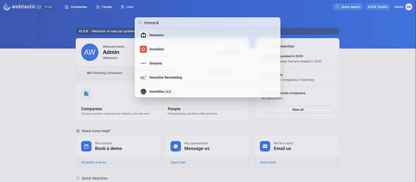Click the Webtastic logo icon
Viewport: 416px width, 182px height.
click(x=7, y=7)
